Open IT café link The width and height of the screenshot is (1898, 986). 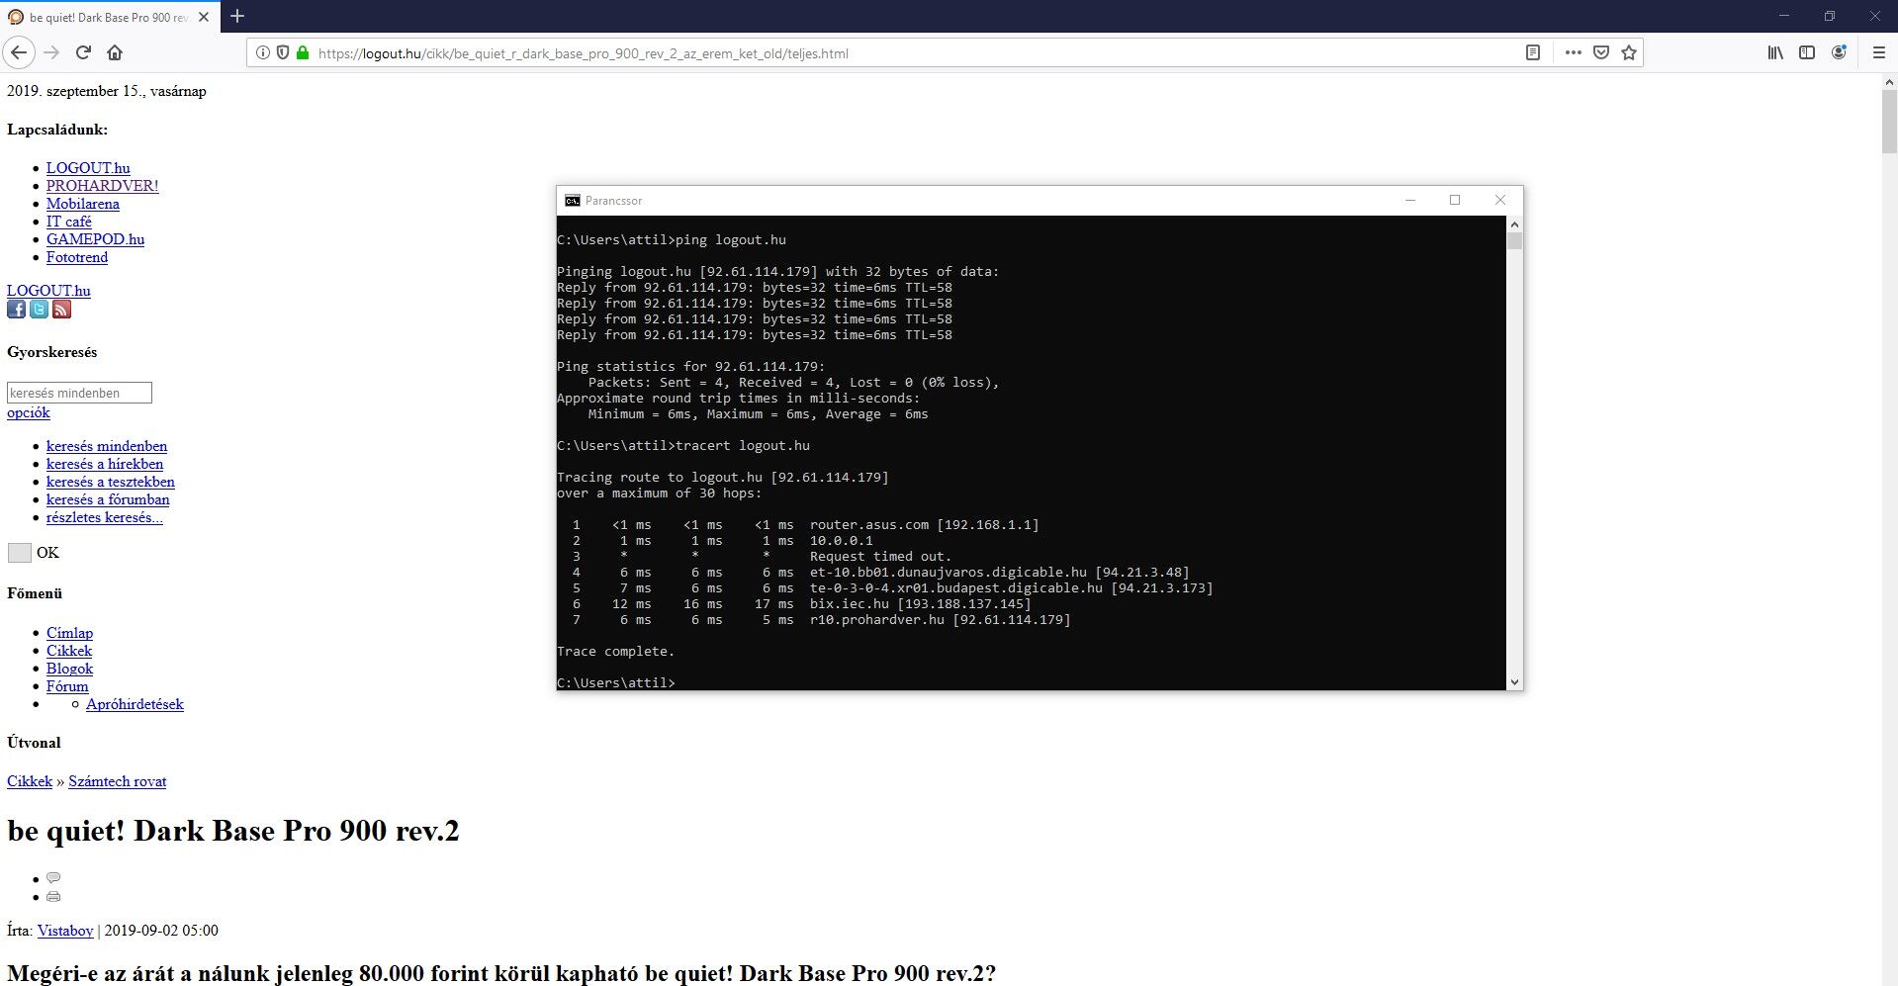pyautogui.click(x=69, y=222)
